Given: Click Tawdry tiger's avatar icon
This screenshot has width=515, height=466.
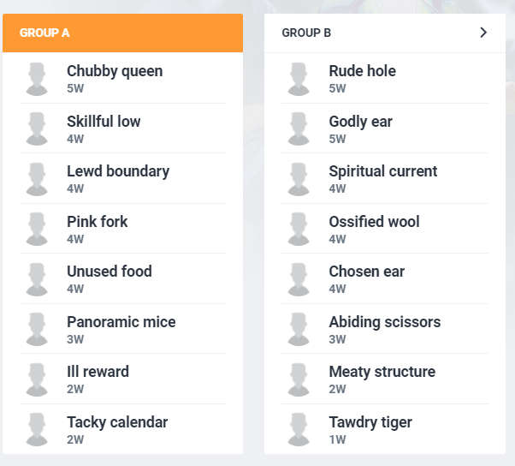Looking at the screenshot, I should [299, 429].
